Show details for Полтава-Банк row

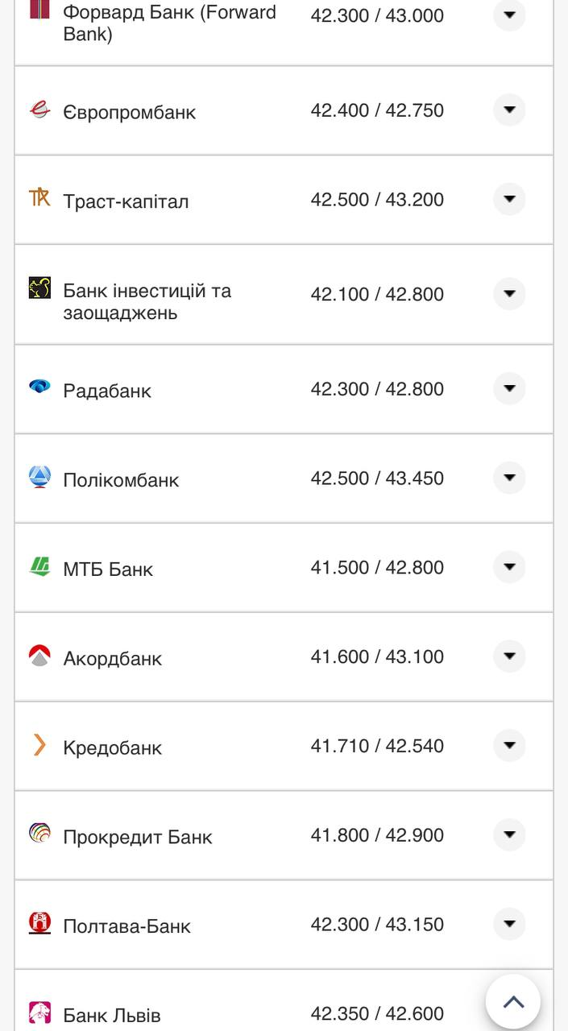point(509,924)
